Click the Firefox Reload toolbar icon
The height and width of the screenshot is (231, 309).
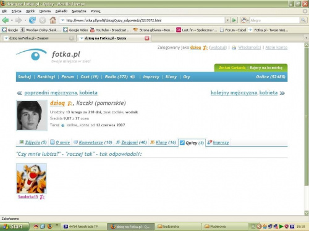[x=32, y=20]
